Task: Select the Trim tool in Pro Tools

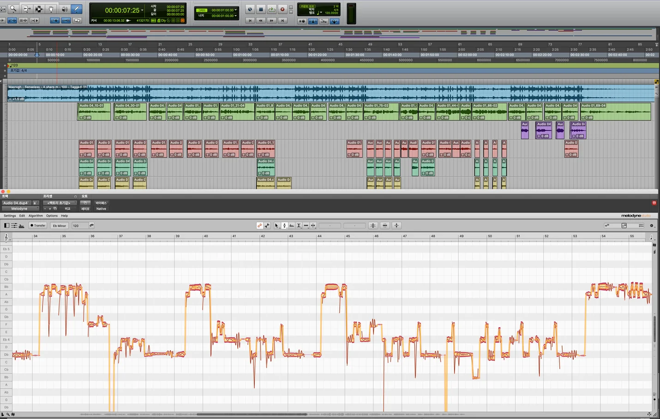Action: pos(27,9)
